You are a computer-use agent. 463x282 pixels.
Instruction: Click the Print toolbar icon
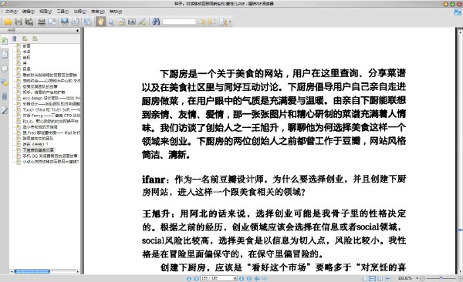[42, 22]
